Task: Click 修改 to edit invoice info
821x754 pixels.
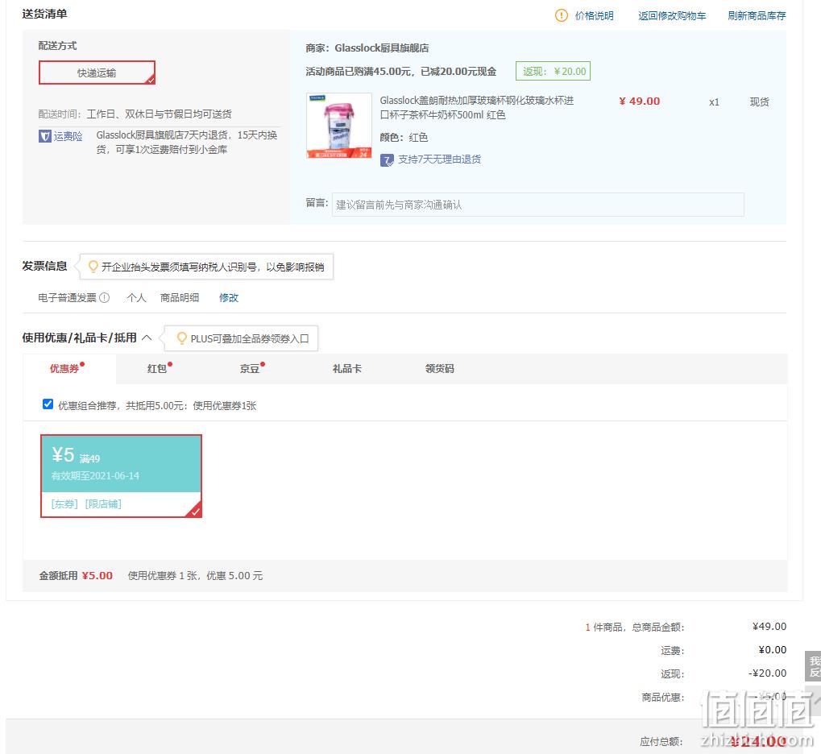Action: pyautogui.click(x=229, y=298)
